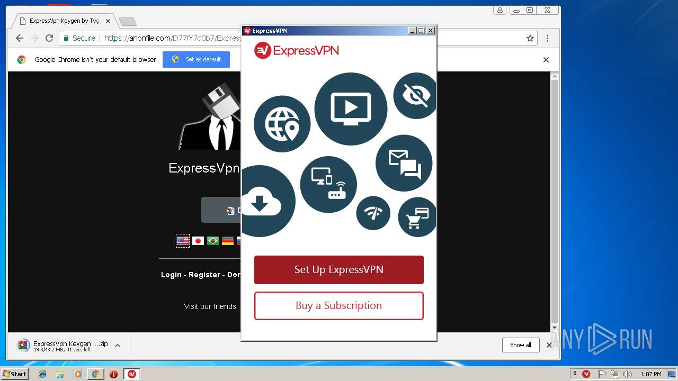Image resolution: width=678 pixels, height=381 pixels.
Task: Open Action Center flag tray icon
Action: pos(602,374)
